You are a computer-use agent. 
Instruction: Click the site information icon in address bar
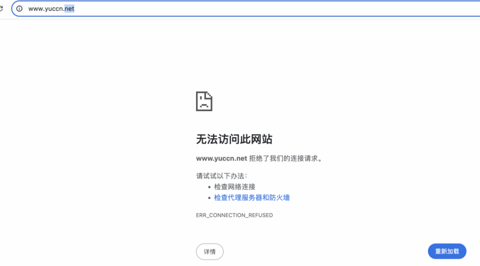(x=19, y=8)
